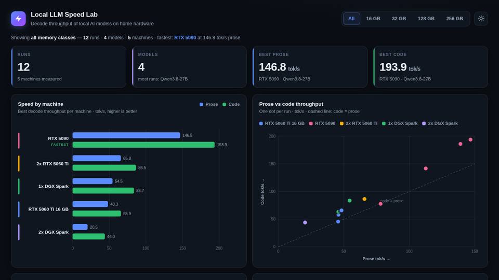Click 2x RTX 5060 Ti prose bar 65.8
499x280 pixels.
(97, 158)
